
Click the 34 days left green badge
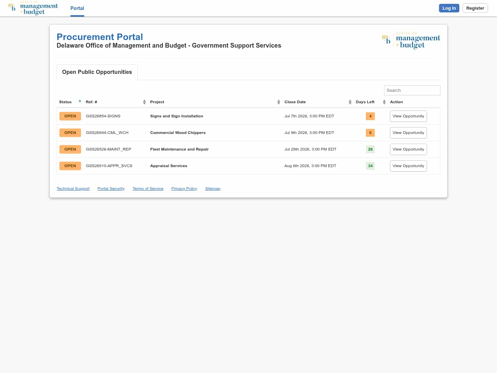[x=370, y=166]
